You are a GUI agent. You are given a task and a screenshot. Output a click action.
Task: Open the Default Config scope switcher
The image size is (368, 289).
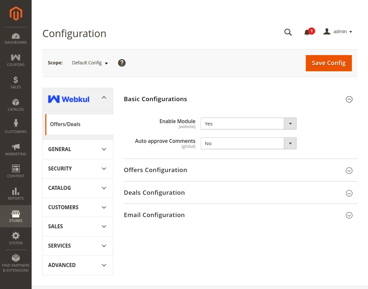click(x=90, y=63)
